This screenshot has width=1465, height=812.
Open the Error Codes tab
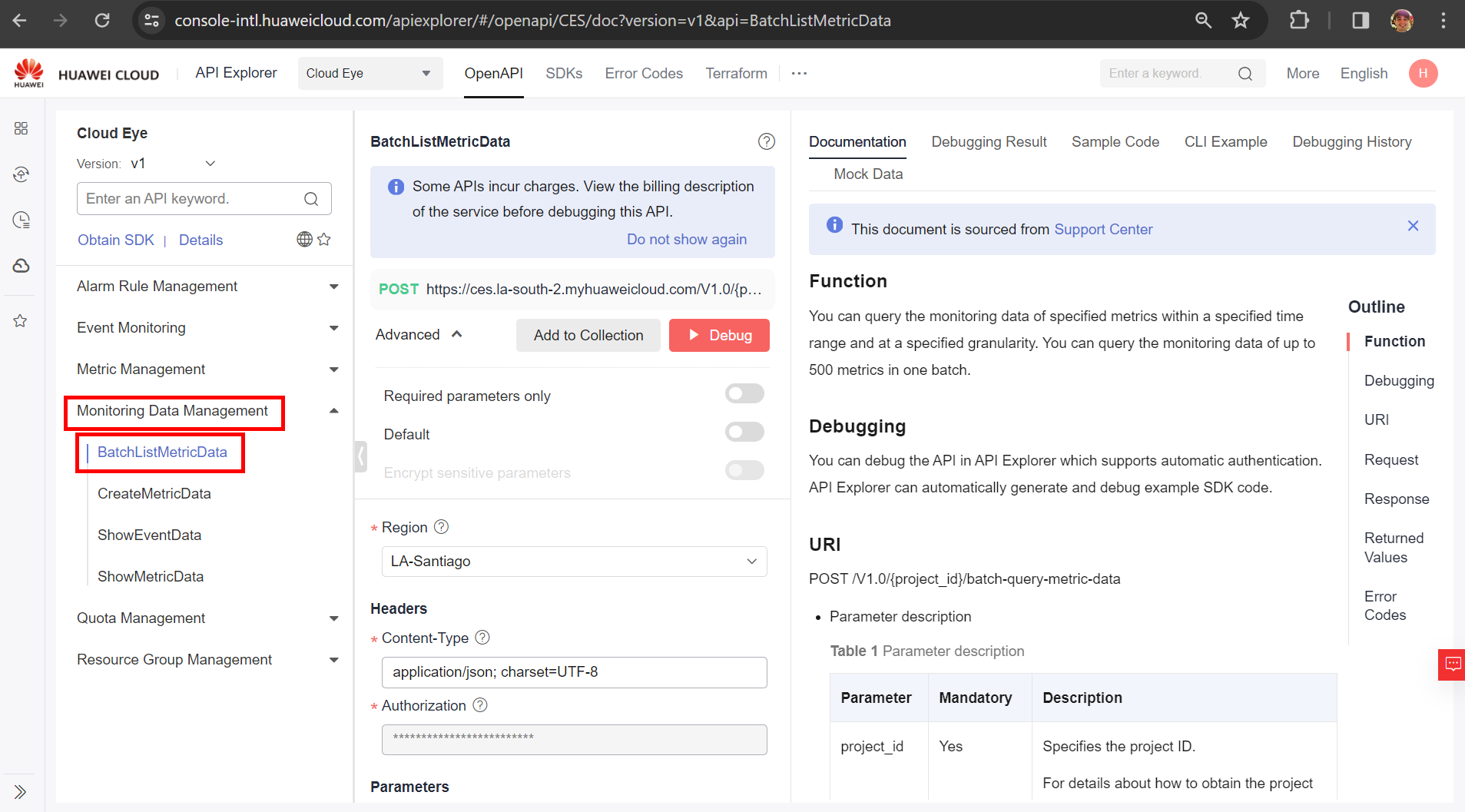643,74
